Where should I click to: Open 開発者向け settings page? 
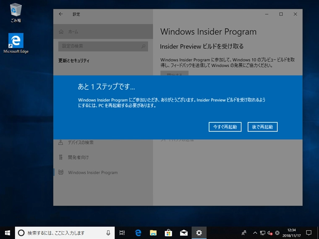(103, 157)
